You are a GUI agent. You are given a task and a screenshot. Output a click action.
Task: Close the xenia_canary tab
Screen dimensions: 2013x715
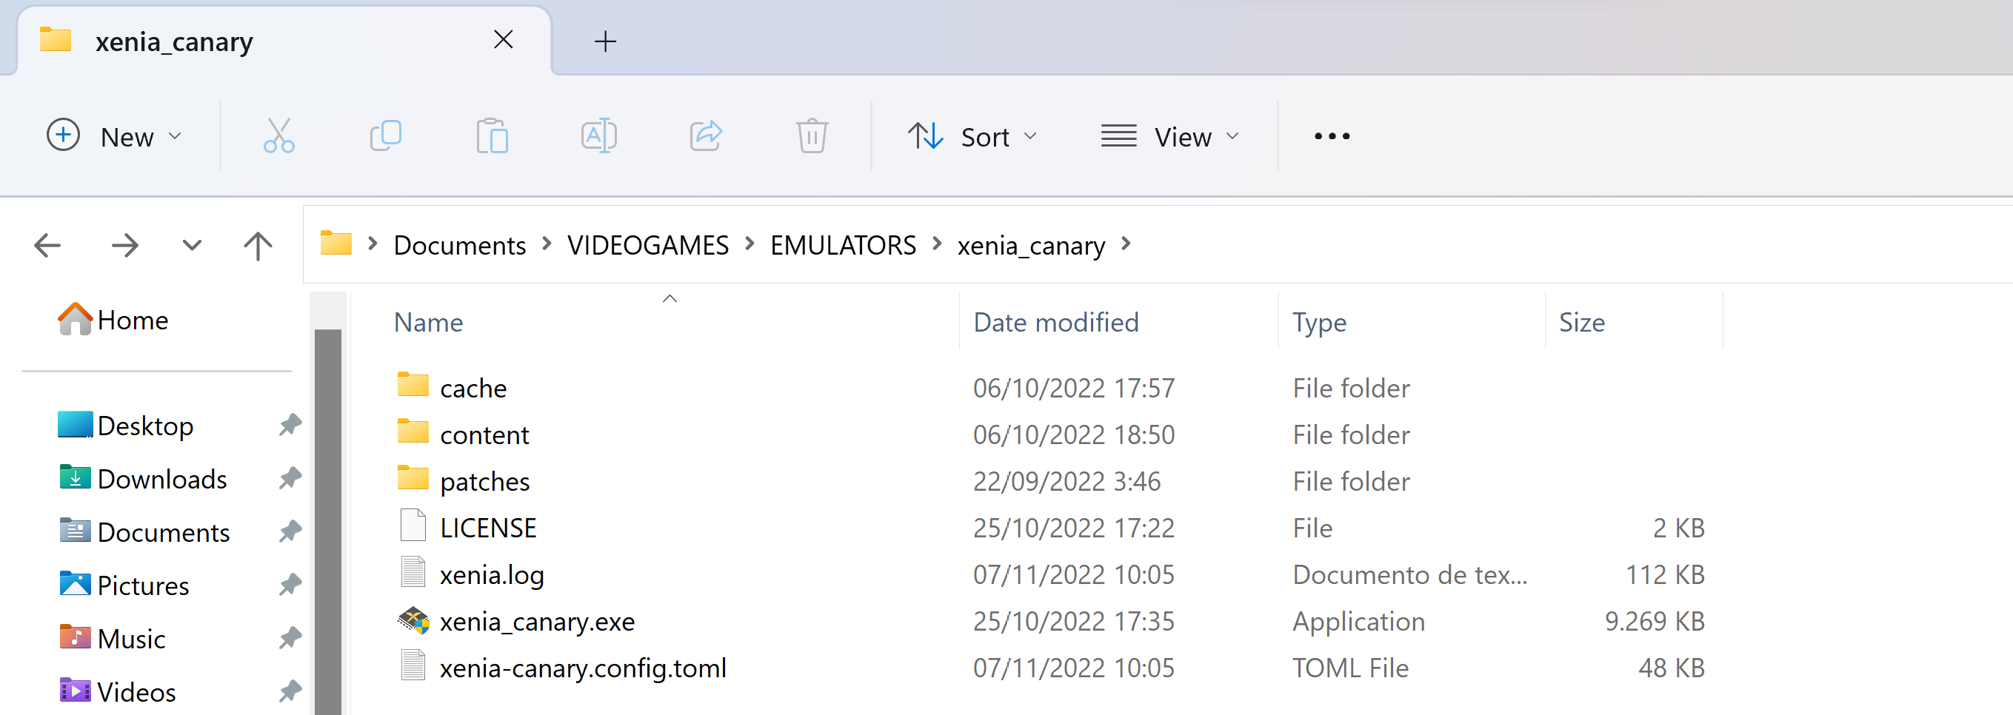(x=504, y=39)
